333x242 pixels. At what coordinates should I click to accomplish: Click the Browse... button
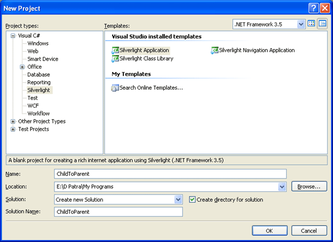pyautogui.click(x=309, y=187)
